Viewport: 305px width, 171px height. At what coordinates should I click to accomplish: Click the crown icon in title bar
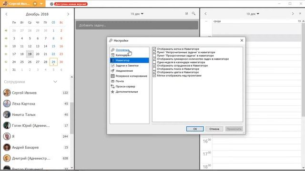(x=35, y=4)
